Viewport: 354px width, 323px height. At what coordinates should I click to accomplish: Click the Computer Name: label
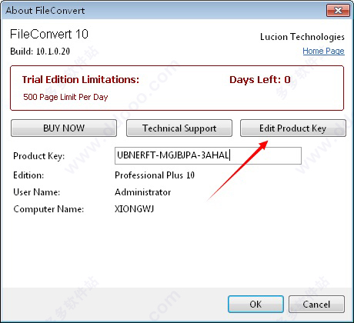[48, 209]
